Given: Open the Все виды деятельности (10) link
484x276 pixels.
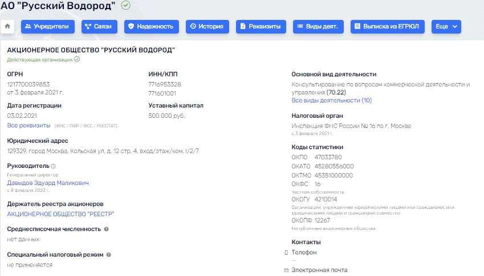Looking at the screenshot, I should tap(332, 100).
